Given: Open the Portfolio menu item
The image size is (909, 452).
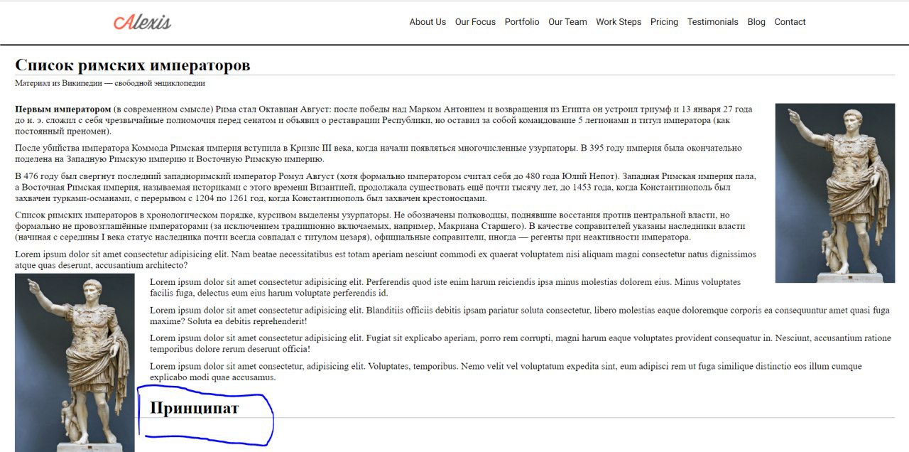Looking at the screenshot, I should [x=522, y=22].
